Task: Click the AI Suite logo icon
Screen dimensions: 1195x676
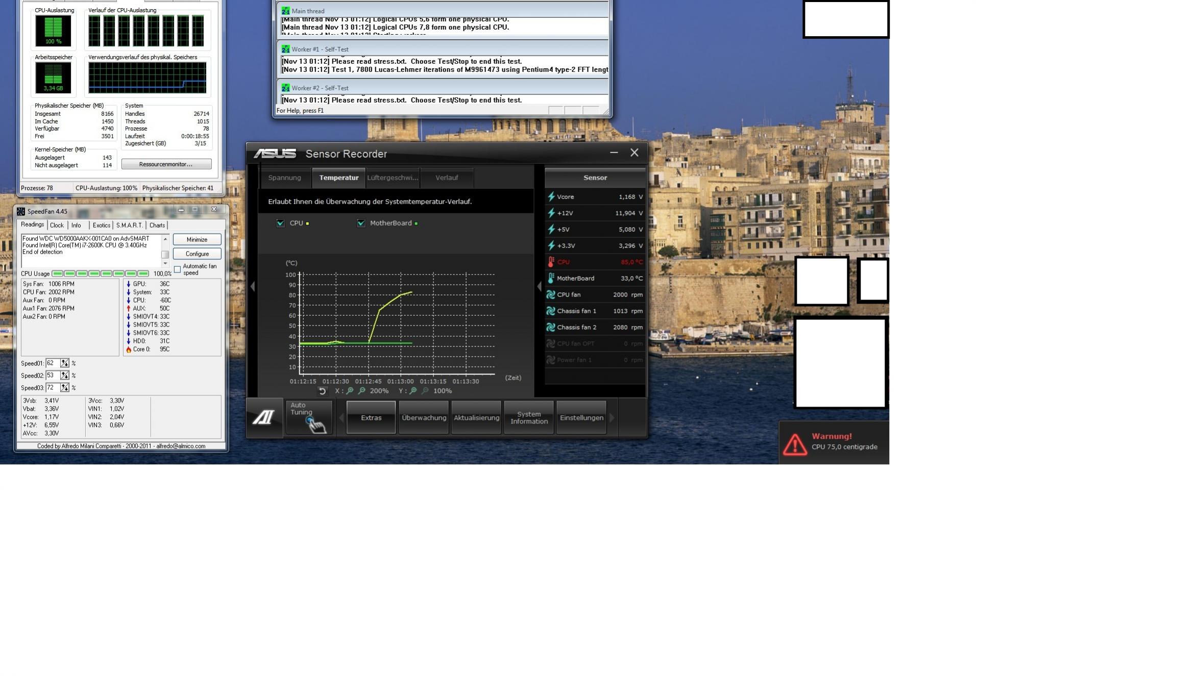Action: tap(263, 418)
